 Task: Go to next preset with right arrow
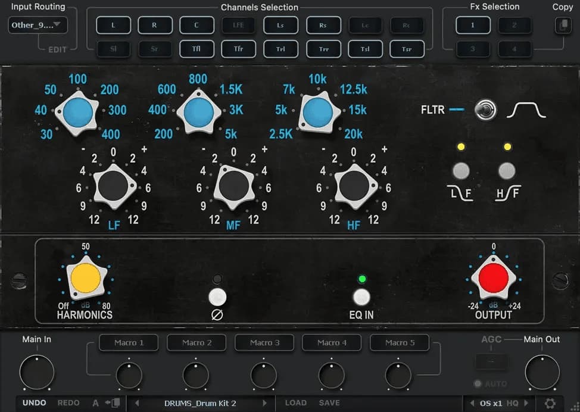[x=265, y=403]
